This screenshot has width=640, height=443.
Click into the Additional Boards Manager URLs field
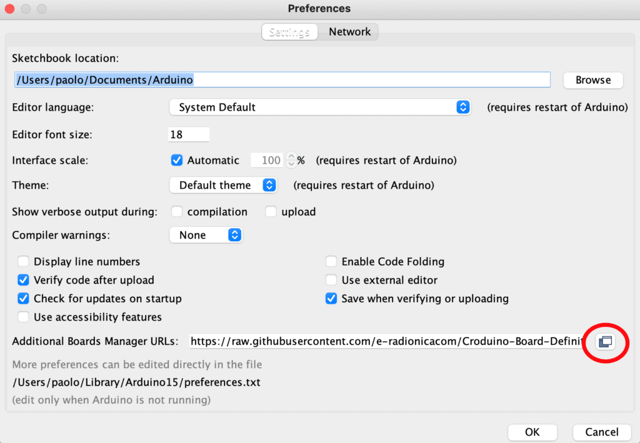(386, 341)
